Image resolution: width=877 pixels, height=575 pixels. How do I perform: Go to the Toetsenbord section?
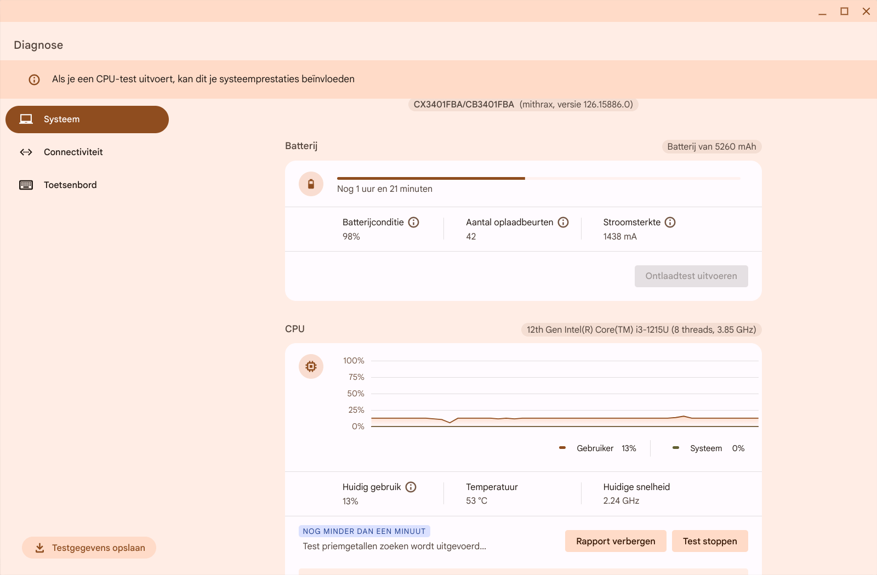pos(87,185)
